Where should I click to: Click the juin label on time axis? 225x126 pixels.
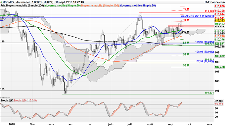pyautogui.click(x=111, y=124)
